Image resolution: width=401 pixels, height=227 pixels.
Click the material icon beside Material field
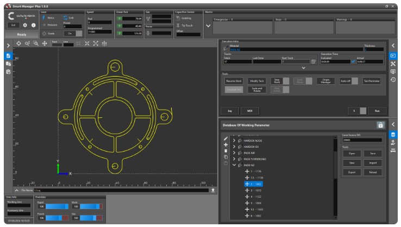point(225,48)
